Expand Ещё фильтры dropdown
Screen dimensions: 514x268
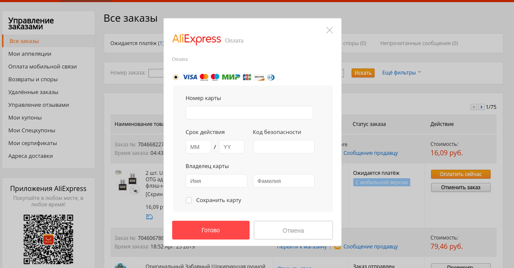click(401, 73)
